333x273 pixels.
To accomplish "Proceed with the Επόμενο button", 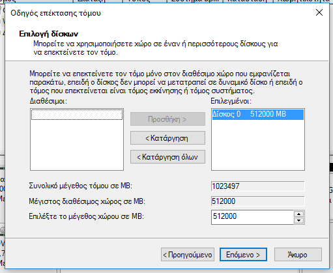I will point(243,255).
